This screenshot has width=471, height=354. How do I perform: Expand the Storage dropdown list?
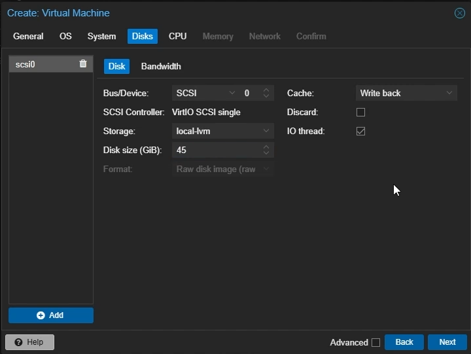coord(222,132)
